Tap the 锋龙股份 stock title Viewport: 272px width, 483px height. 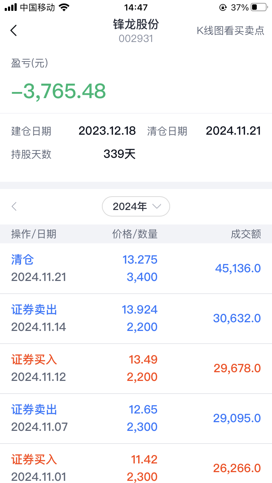click(x=136, y=25)
